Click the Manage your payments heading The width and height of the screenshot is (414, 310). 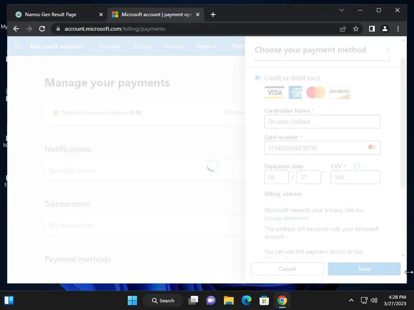pos(107,82)
